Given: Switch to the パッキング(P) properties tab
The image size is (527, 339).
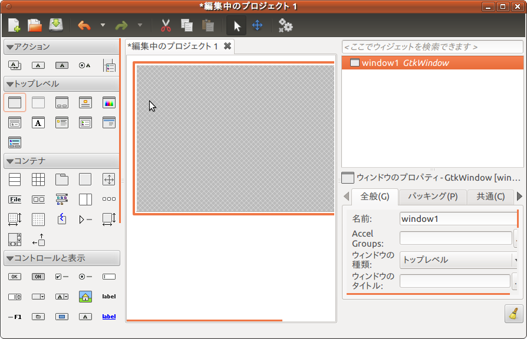Looking at the screenshot, I should click(432, 197).
